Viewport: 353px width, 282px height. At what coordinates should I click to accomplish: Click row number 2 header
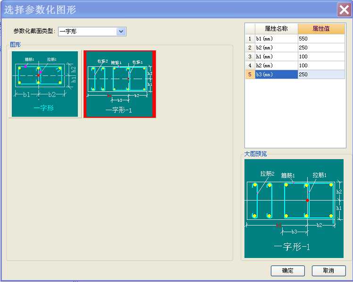250,48
